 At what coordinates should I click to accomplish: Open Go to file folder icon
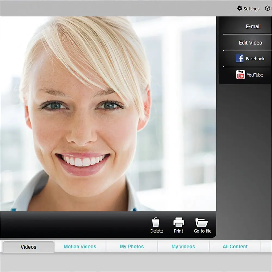point(202,222)
